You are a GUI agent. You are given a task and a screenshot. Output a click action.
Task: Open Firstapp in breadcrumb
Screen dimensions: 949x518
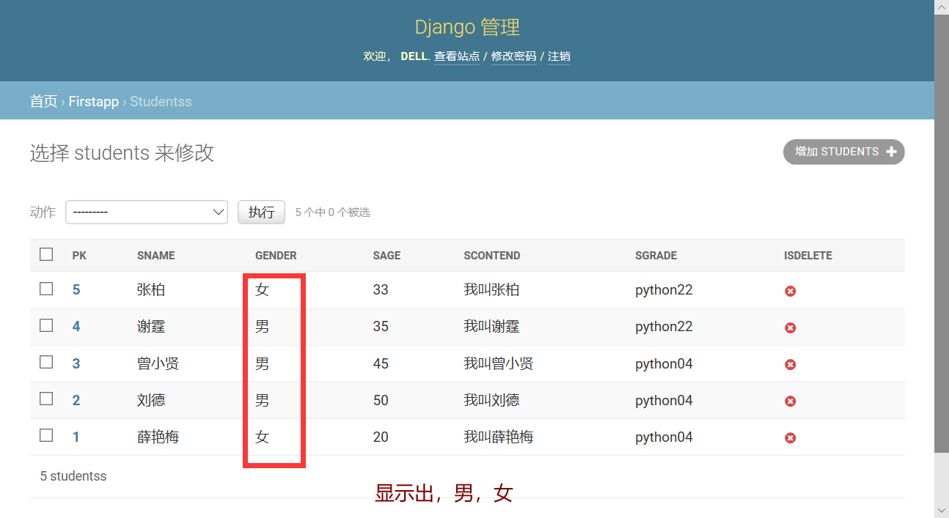click(x=93, y=101)
